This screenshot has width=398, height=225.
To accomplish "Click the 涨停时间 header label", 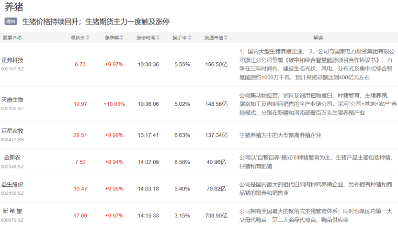I will [x=146, y=37].
